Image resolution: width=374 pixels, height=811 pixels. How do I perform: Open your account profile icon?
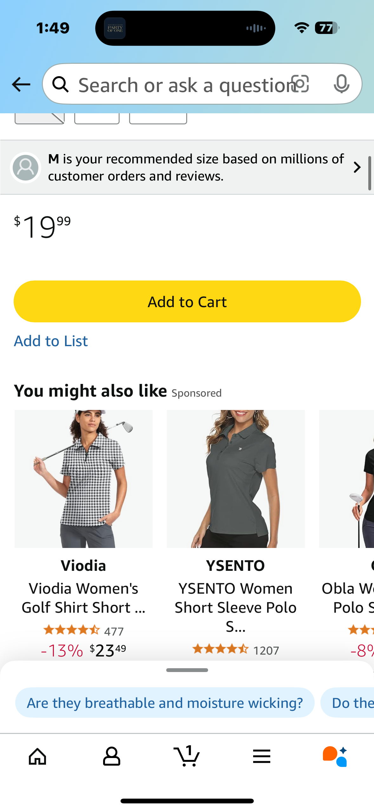click(x=112, y=756)
